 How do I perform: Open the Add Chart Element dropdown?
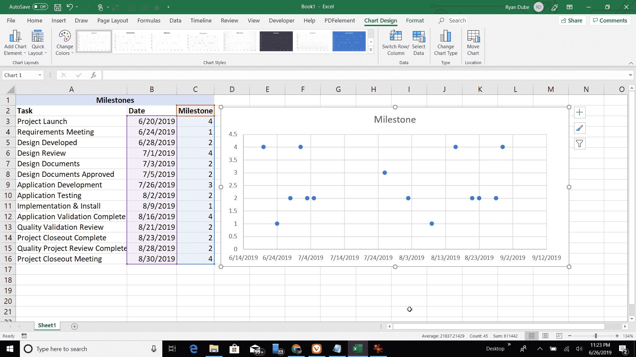tap(15, 44)
